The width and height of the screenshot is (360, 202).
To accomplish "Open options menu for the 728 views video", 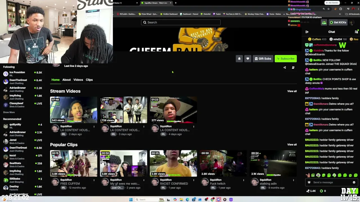I will (x=144, y=127).
